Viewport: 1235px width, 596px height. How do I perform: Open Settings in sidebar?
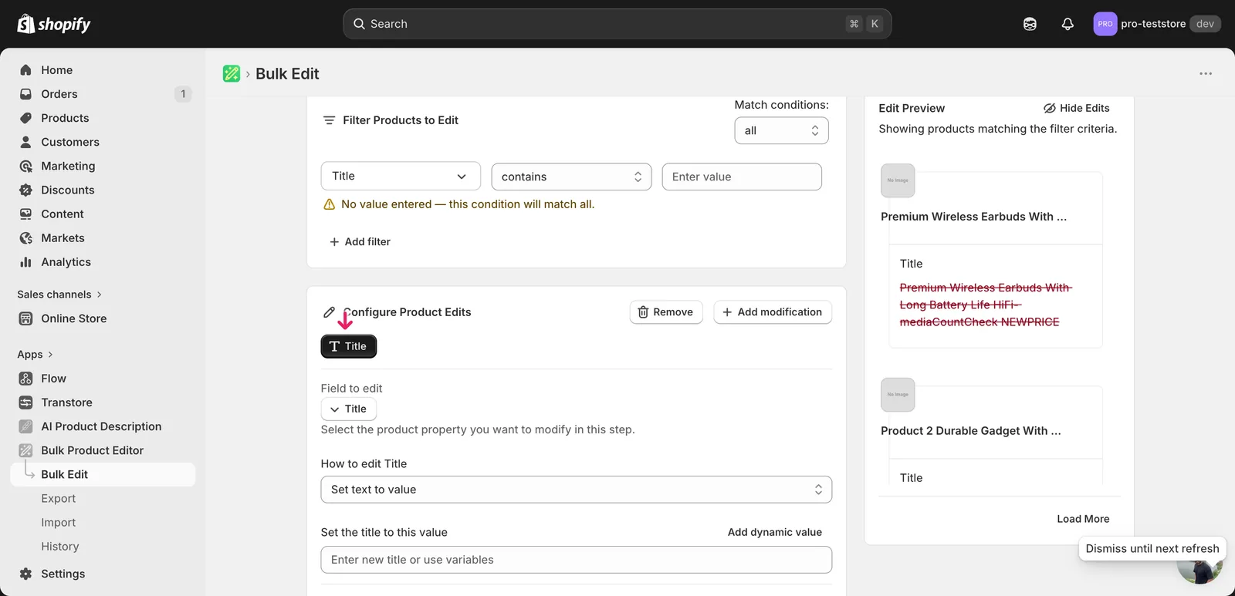63,574
